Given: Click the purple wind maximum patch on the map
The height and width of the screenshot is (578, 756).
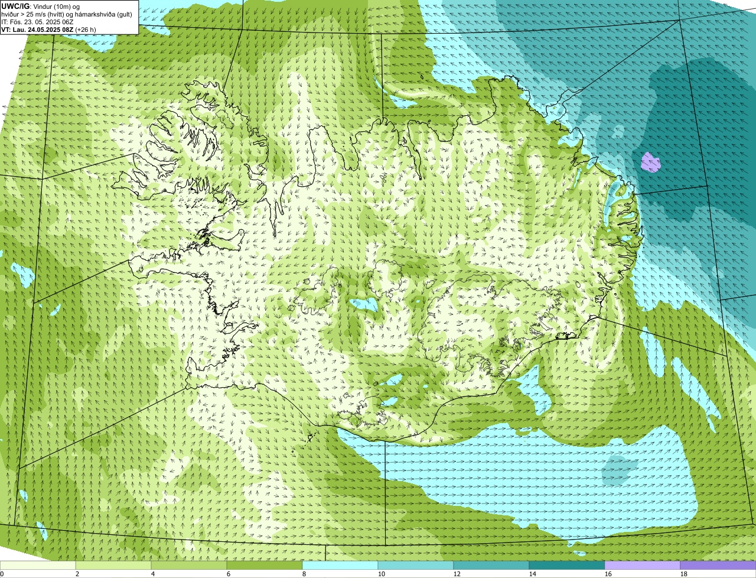Looking at the screenshot, I should coord(651,161).
